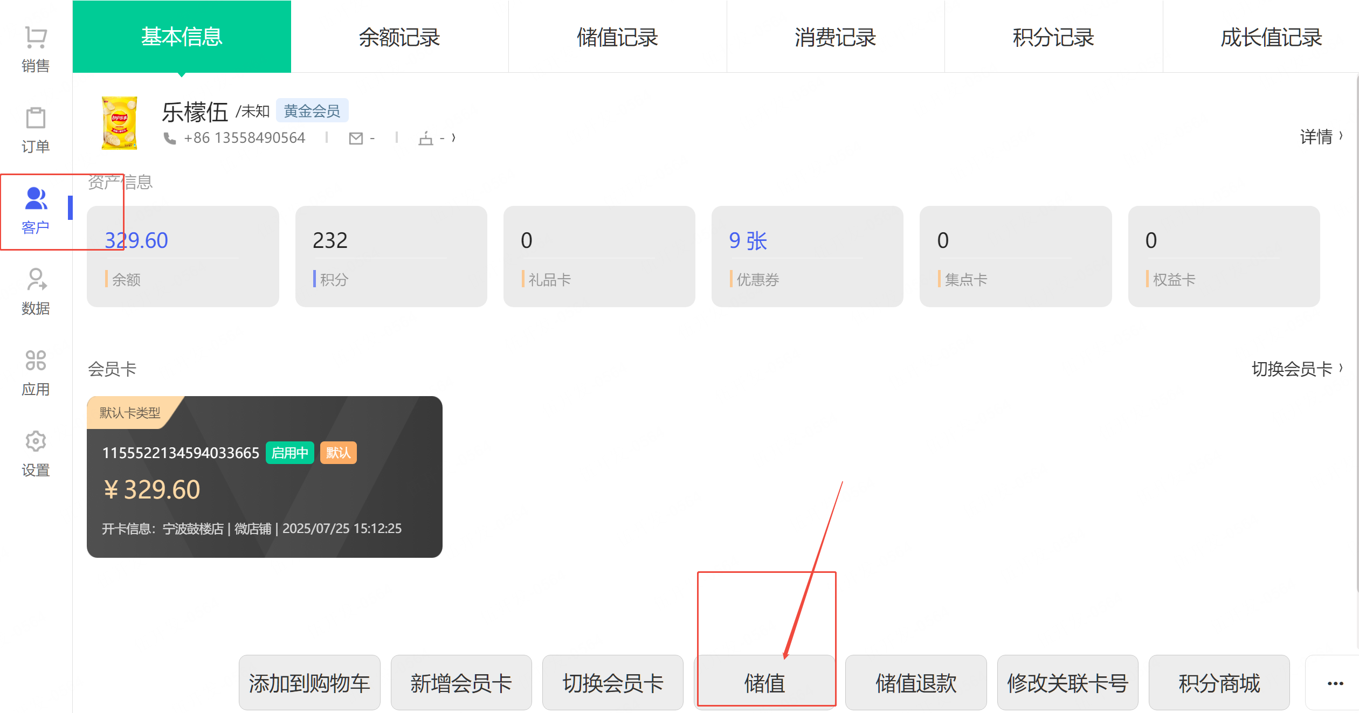Click the email envelope icon
The width and height of the screenshot is (1359, 713).
point(356,139)
